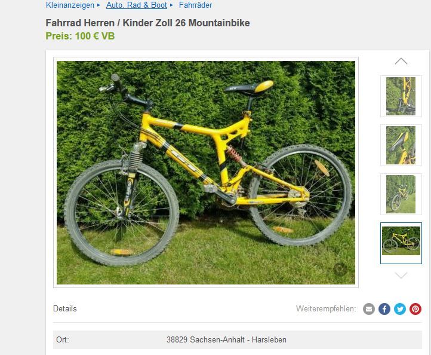This screenshot has height=355, width=431.
Task: Select first thumbnail showing bike frame closeup
Action: pyautogui.click(x=401, y=96)
